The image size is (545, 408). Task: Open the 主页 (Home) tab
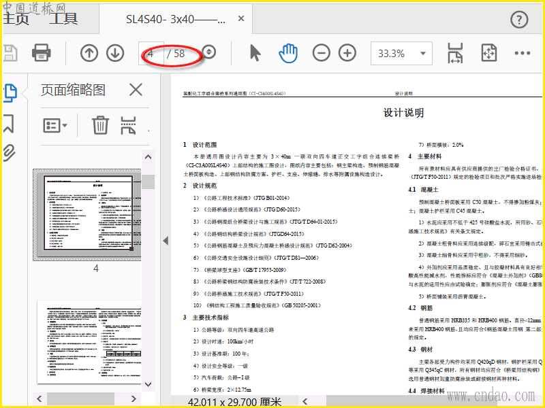click(16, 18)
